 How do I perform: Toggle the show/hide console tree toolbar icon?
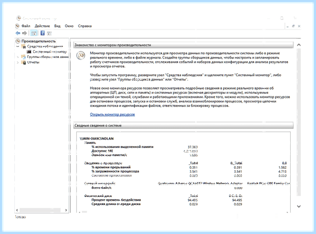[34, 33]
